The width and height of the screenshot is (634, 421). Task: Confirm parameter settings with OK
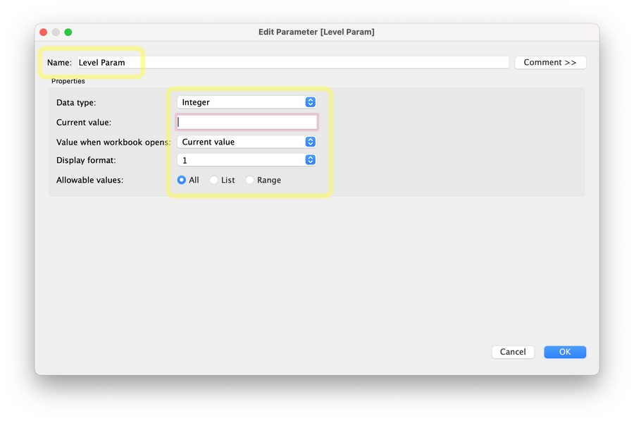(564, 351)
